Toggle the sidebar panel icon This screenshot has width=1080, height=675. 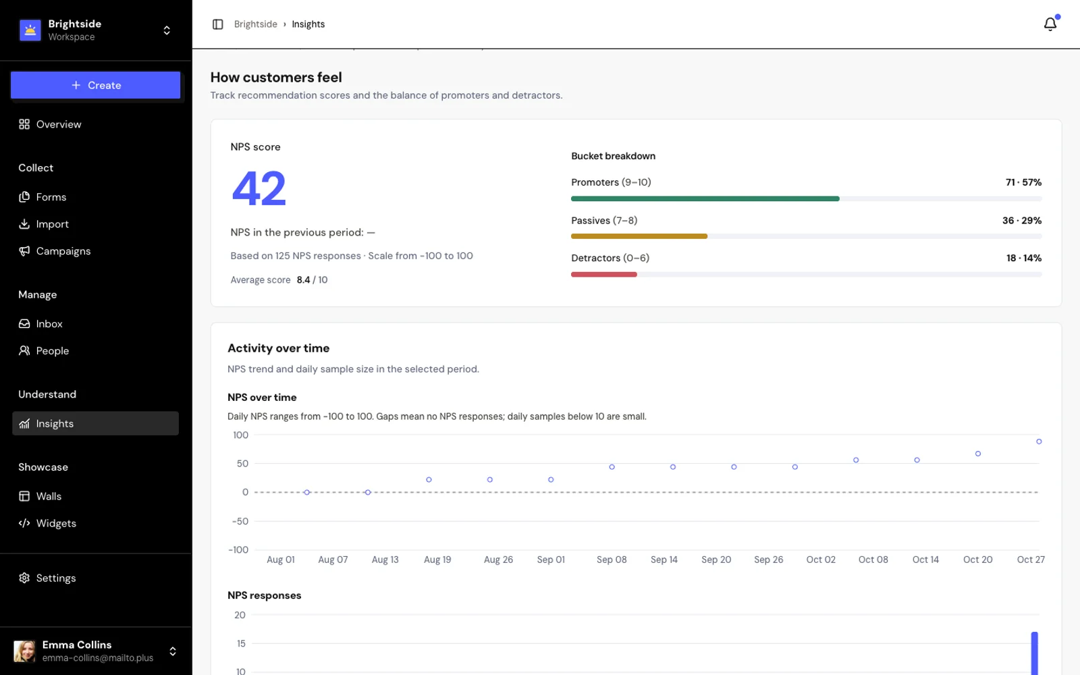click(217, 24)
